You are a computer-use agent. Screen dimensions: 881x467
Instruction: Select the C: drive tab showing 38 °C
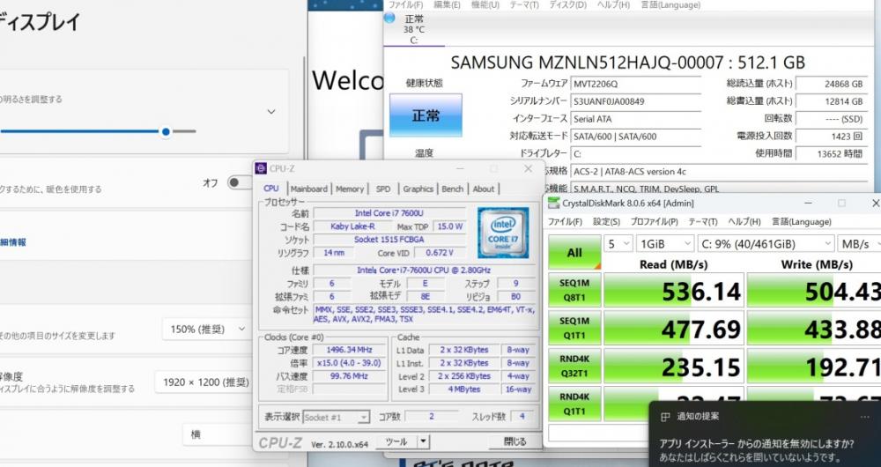coord(414,29)
